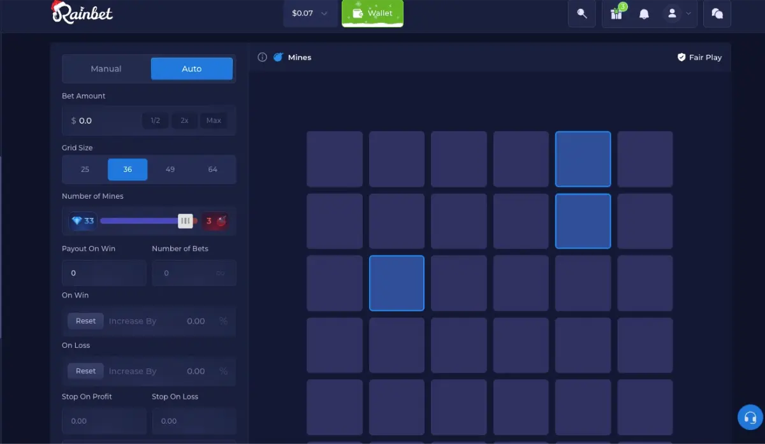Switch to Auto betting mode

click(191, 68)
